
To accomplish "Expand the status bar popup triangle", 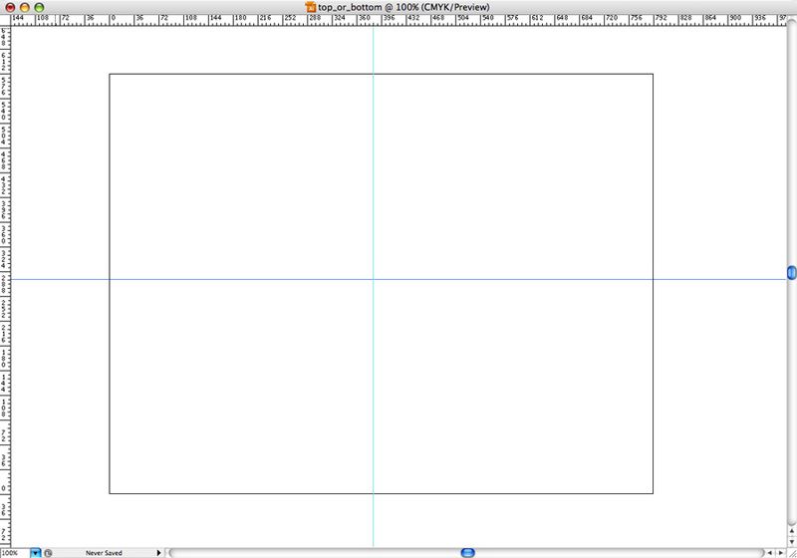I will coord(158,552).
